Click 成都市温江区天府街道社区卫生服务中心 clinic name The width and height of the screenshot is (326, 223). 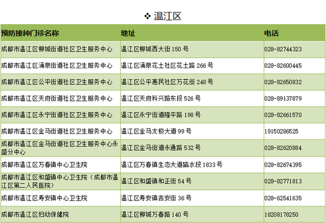coord(57,98)
